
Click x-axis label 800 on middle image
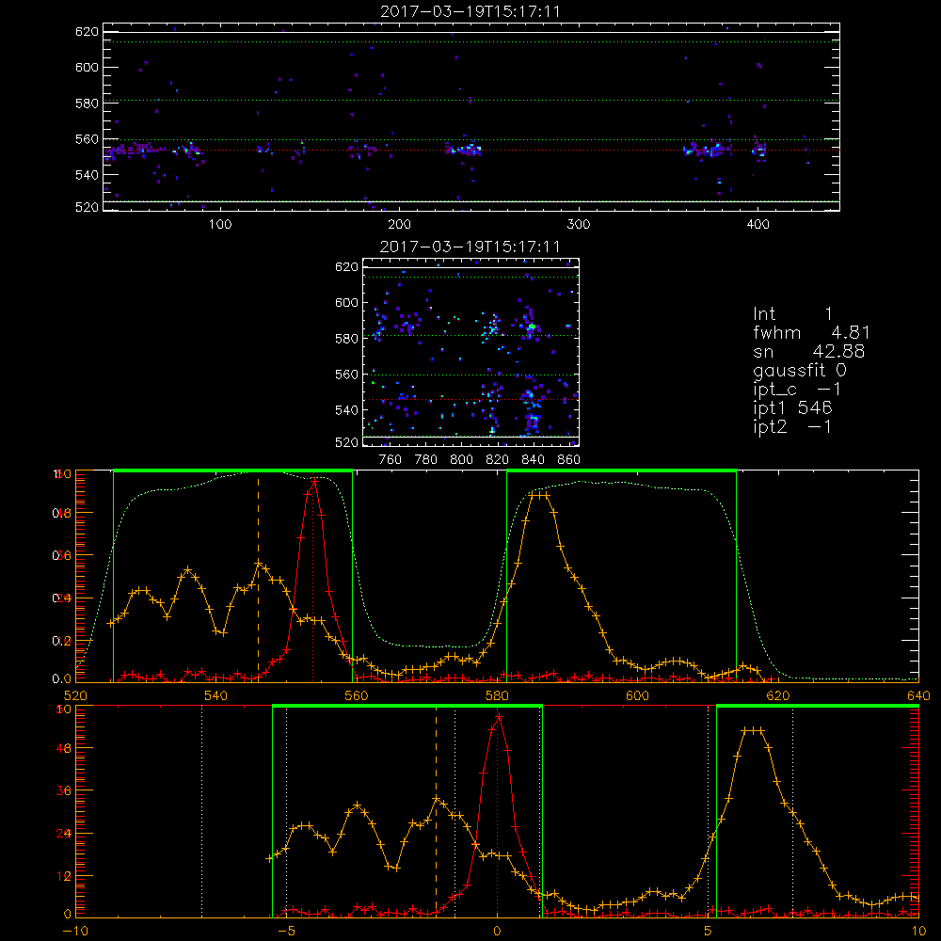(461, 460)
